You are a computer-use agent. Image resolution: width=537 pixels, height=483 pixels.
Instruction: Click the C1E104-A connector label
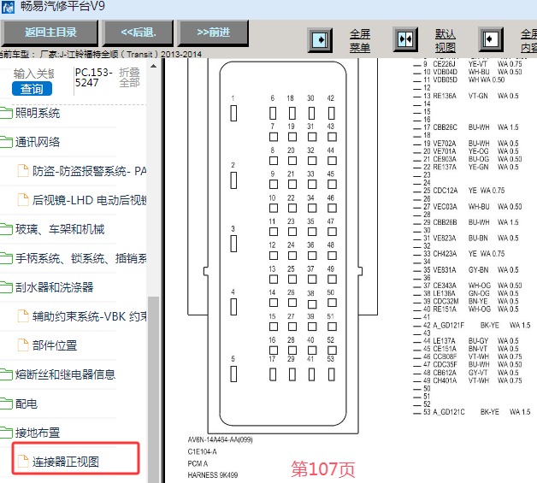pos(202,452)
